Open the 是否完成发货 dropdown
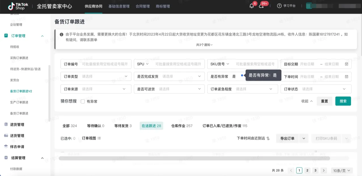The width and height of the screenshot is (362, 176). pos(169,76)
